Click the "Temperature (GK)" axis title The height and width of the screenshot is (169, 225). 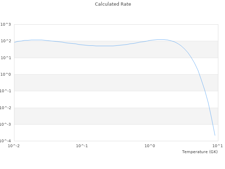point(200,152)
